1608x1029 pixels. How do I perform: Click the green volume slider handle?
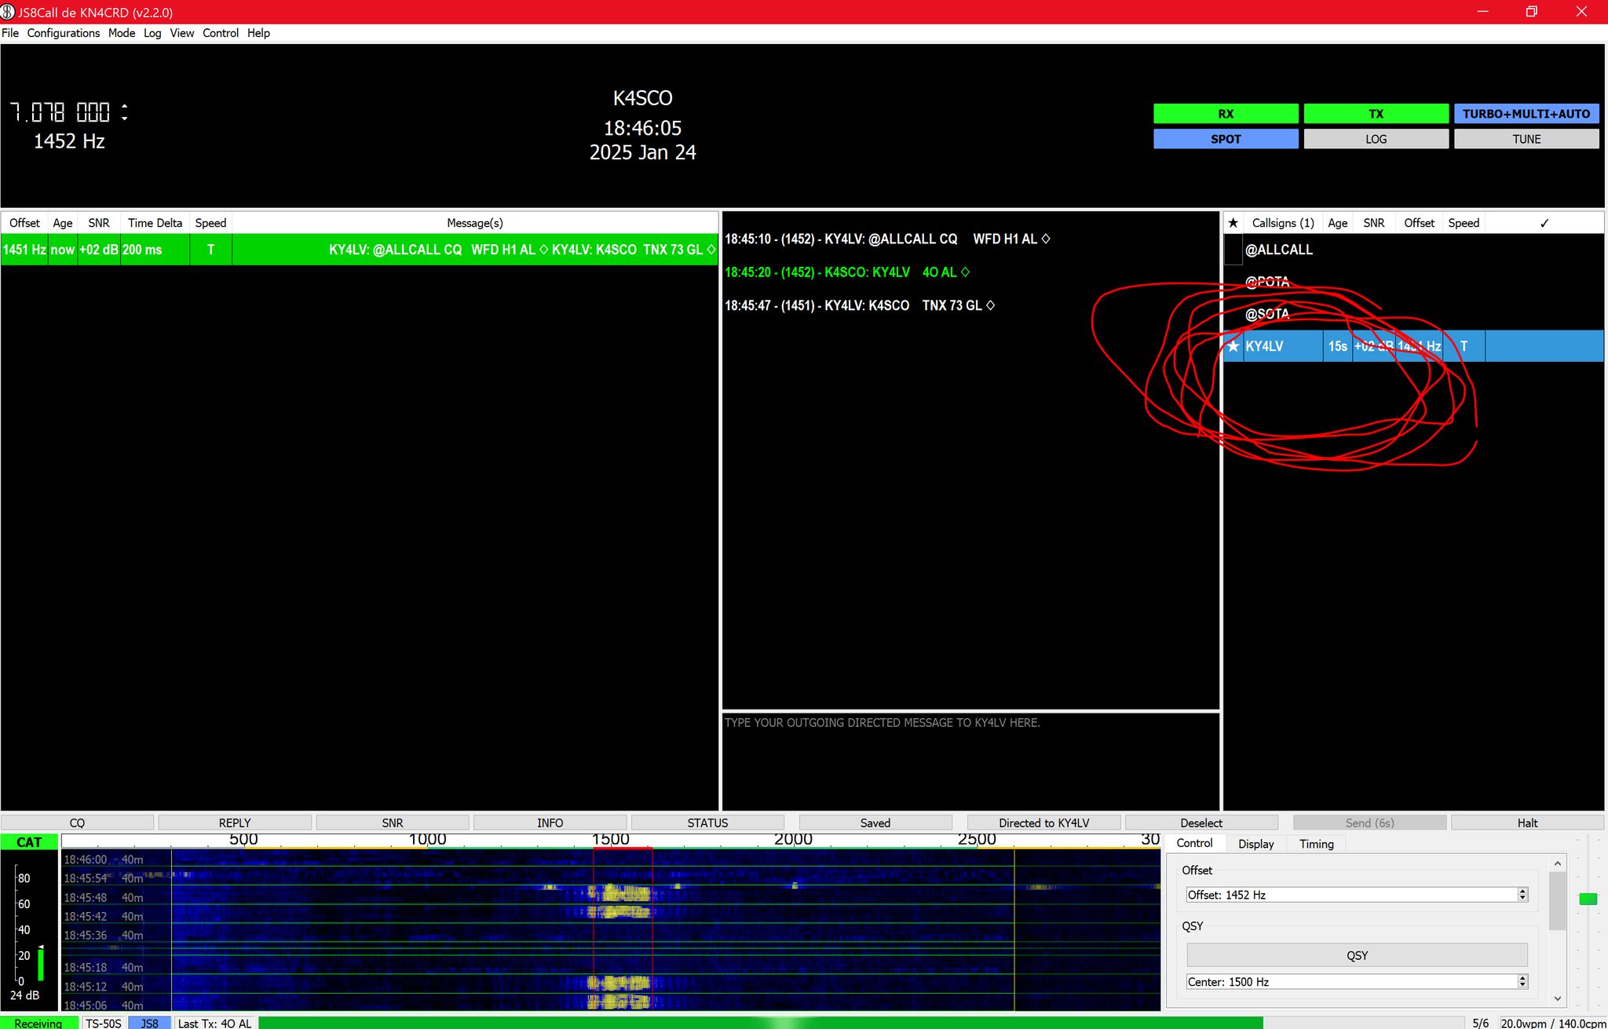(x=1588, y=899)
